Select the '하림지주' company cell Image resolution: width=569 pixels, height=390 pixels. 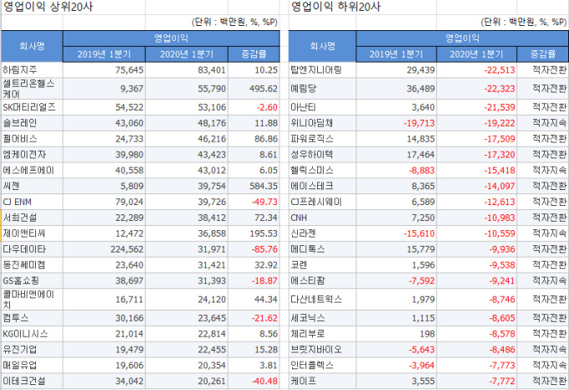[x=32, y=69]
